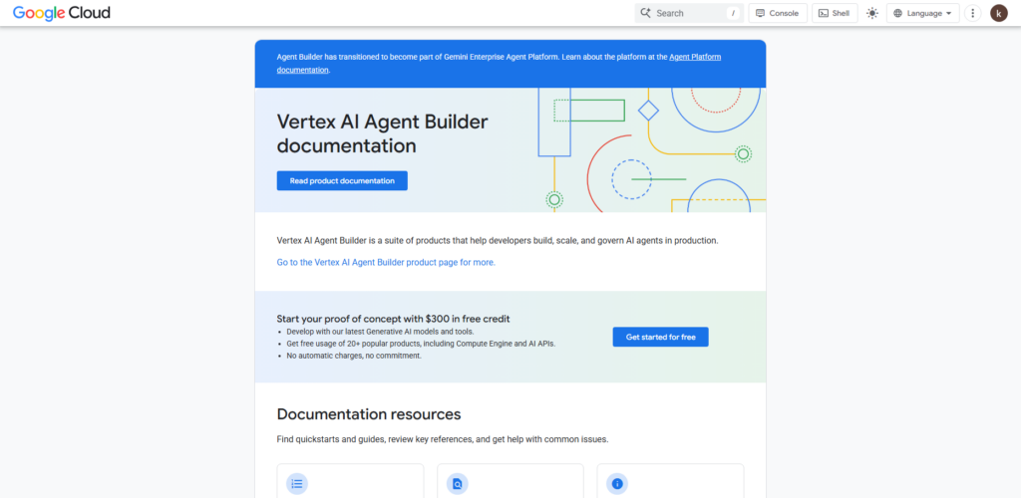Click Get started for free button
The width and height of the screenshot is (1021, 498).
click(660, 337)
